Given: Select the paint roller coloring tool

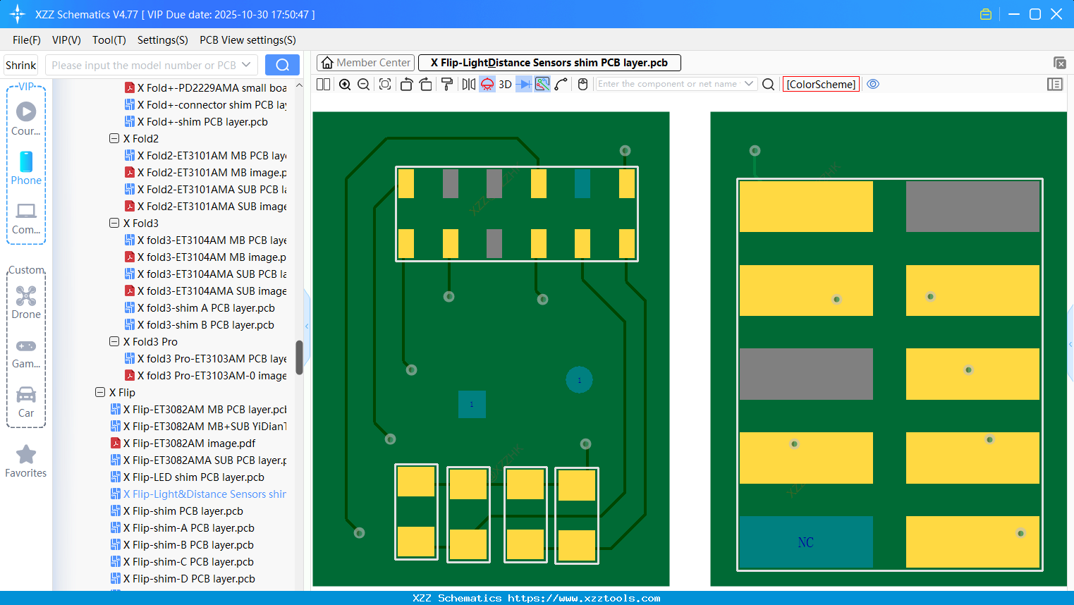Looking at the screenshot, I should point(446,84).
